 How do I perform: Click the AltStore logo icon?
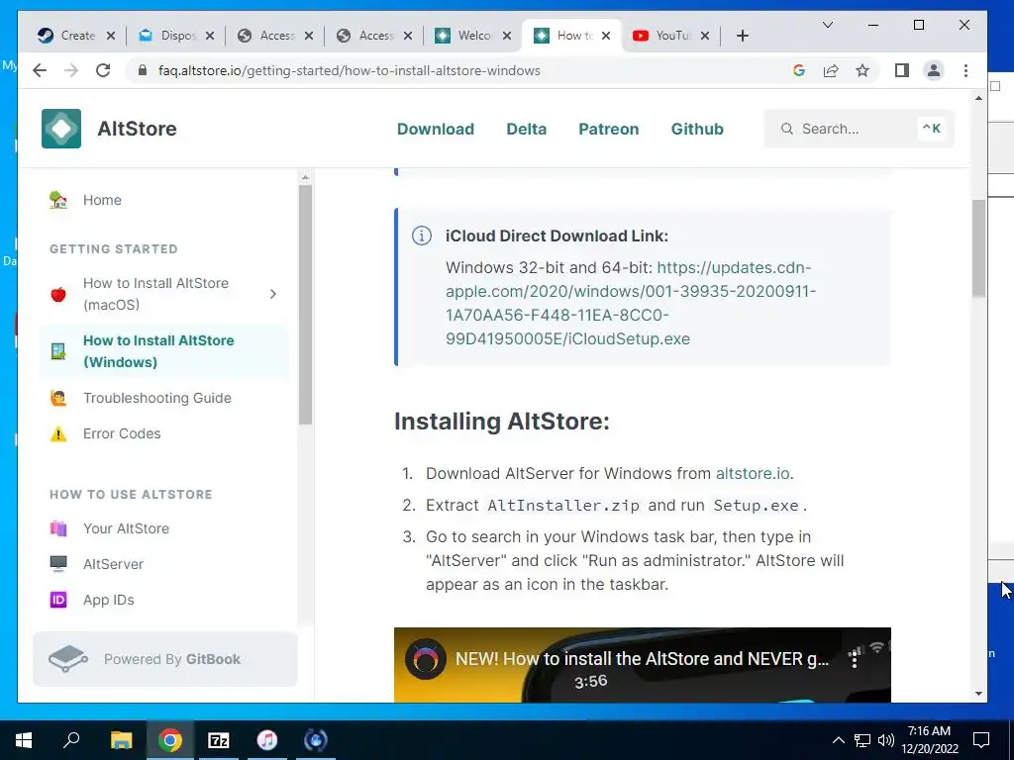click(x=61, y=129)
